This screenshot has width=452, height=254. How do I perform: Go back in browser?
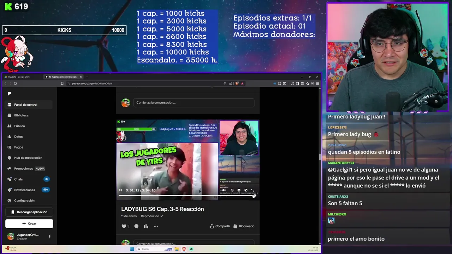pyautogui.click(x=5, y=84)
